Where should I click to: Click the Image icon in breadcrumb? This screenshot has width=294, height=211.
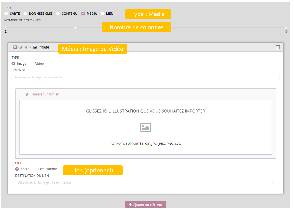pos(35,47)
